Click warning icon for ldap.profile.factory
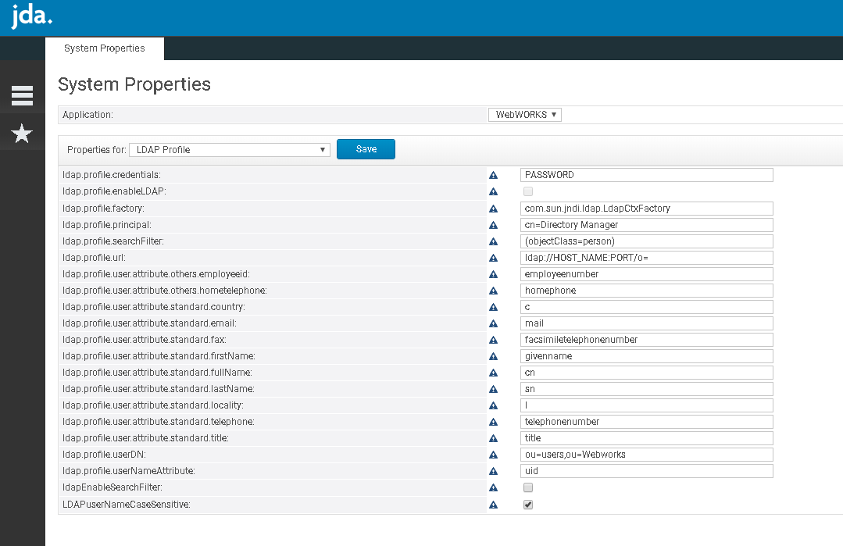The width and height of the screenshot is (843, 546). tap(493, 209)
